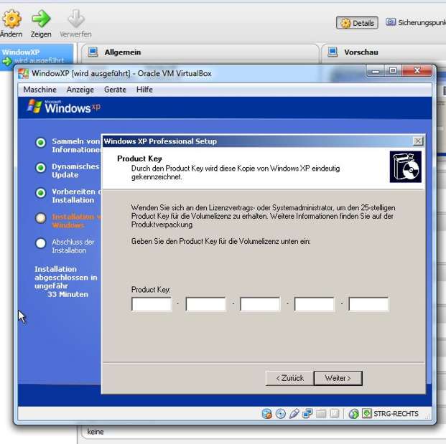Click the second Product Key field
The height and width of the screenshot is (444, 446).
pos(206,305)
